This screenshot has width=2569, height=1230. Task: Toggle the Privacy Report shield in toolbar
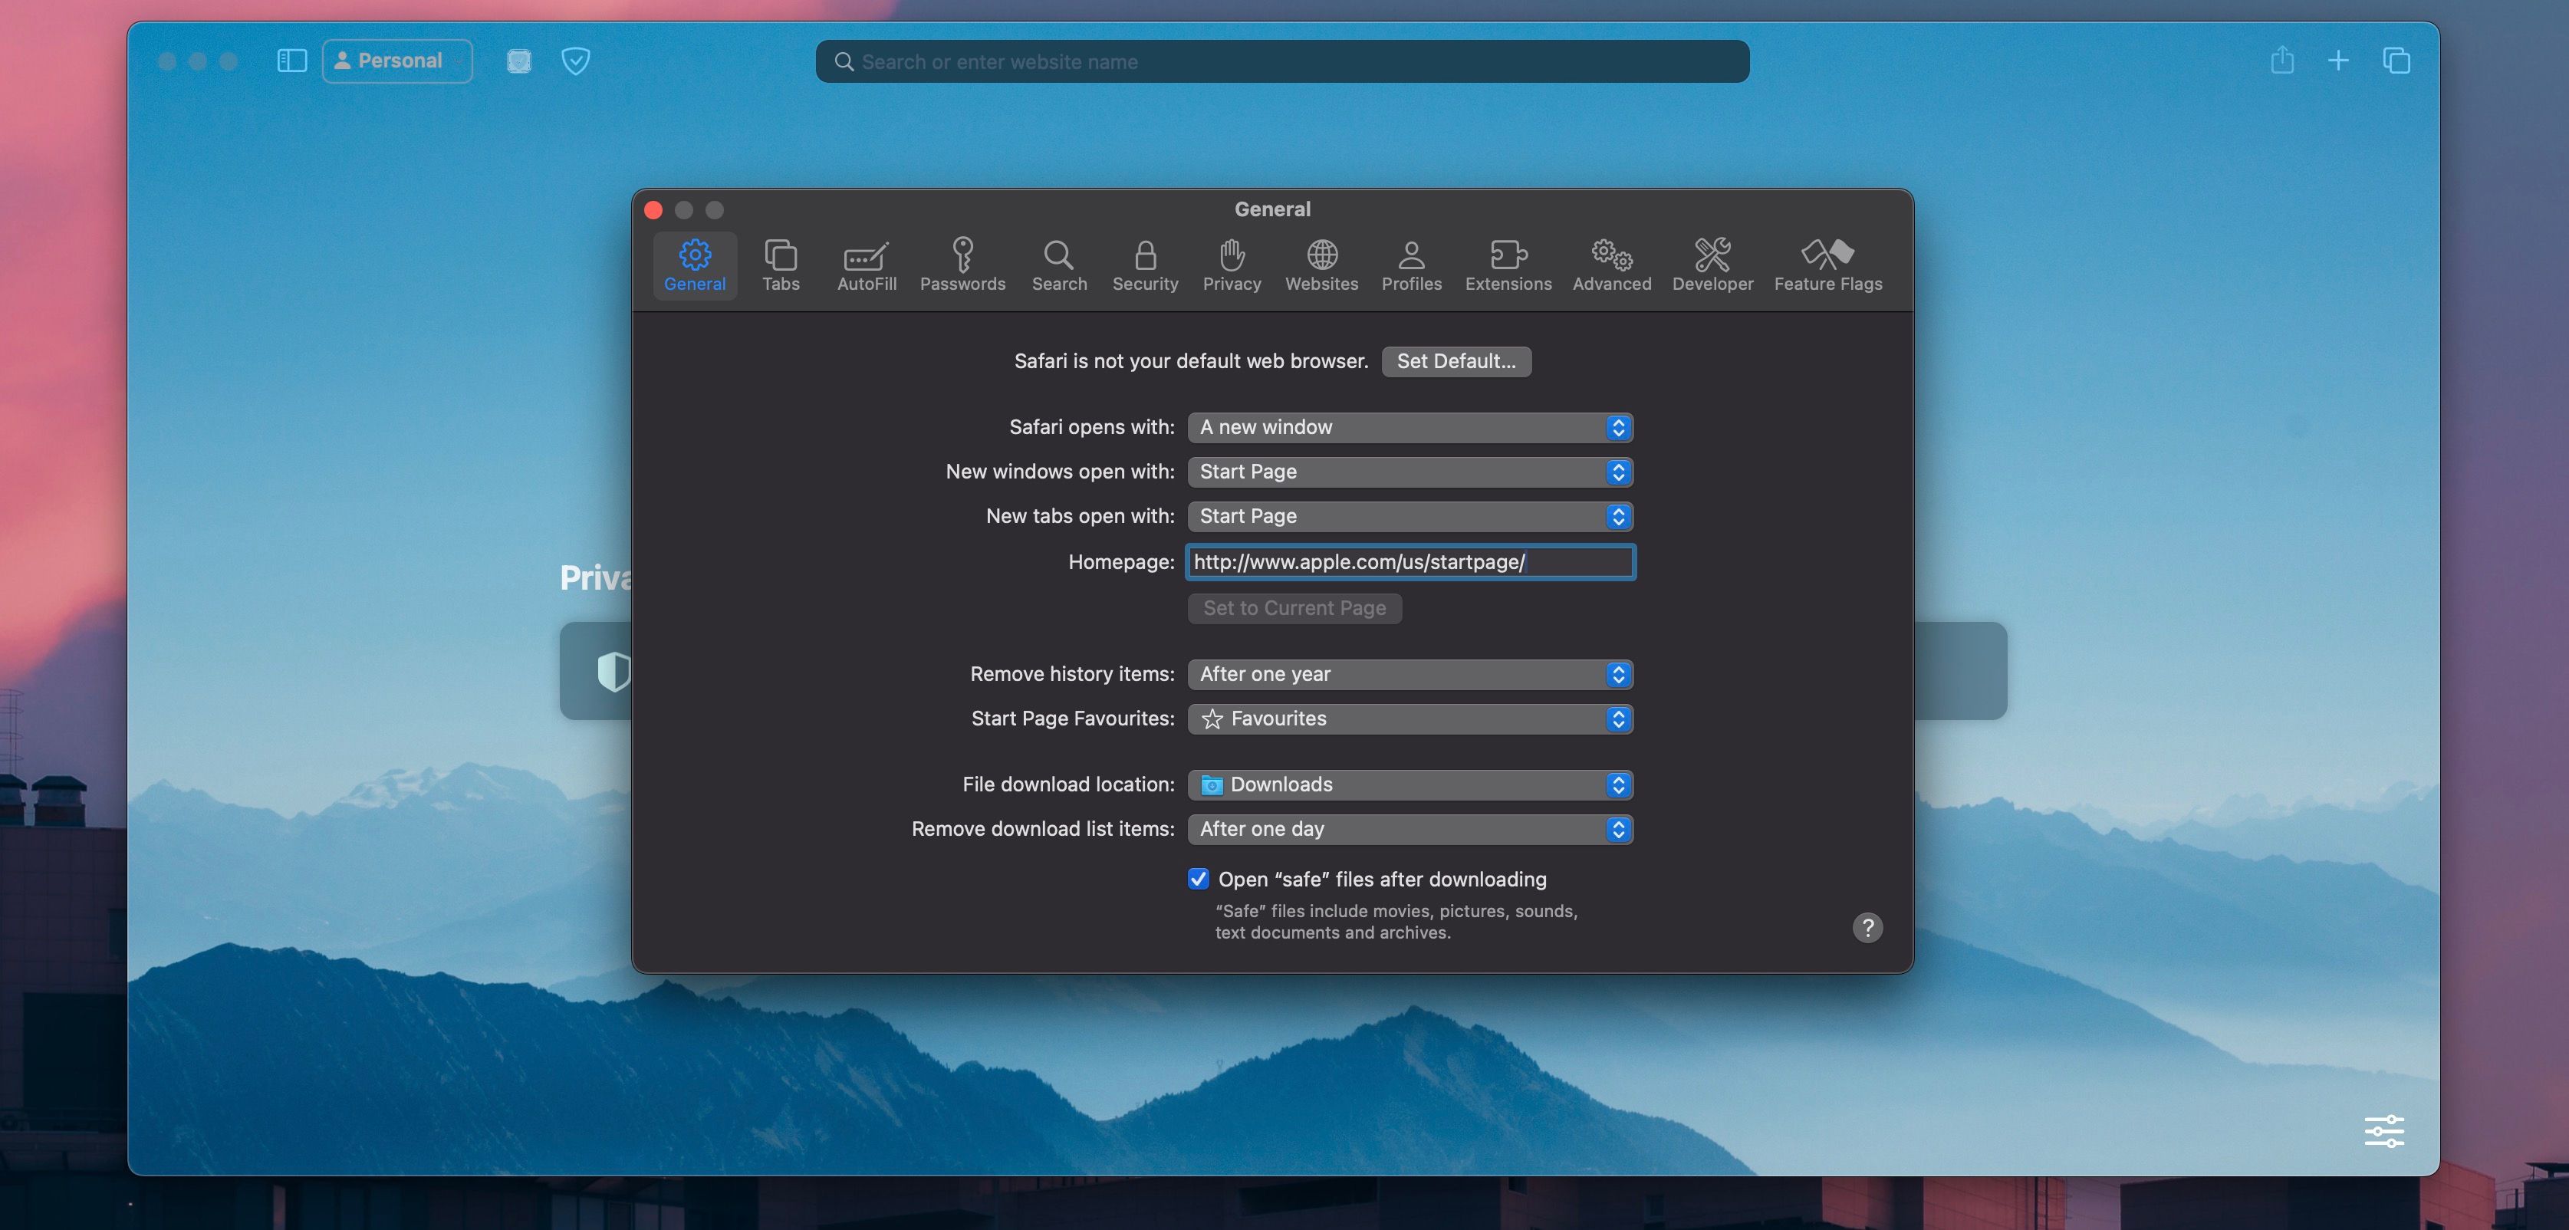pos(577,61)
